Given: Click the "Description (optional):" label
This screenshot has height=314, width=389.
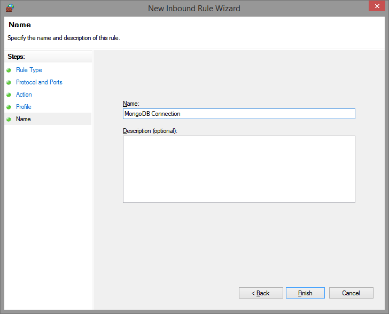Looking at the screenshot, I should coord(150,131).
